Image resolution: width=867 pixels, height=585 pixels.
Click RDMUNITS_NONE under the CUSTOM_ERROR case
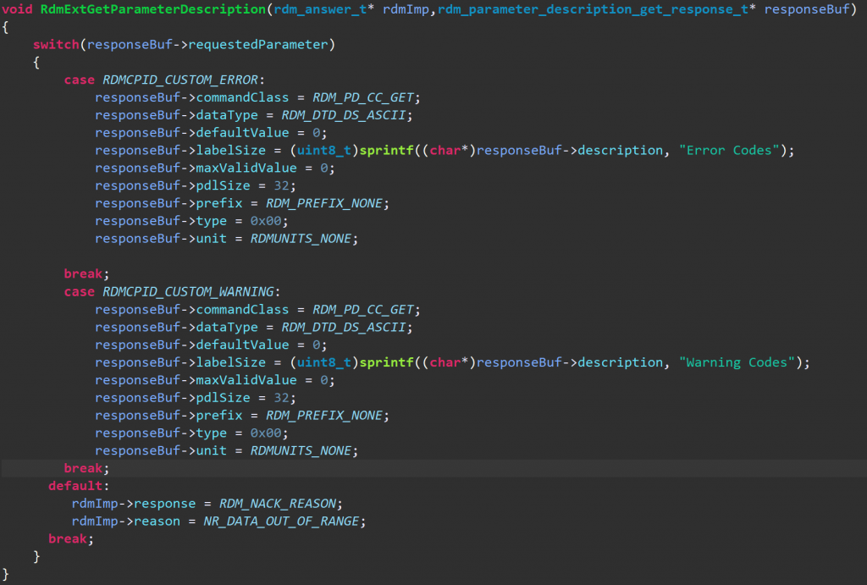click(x=301, y=239)
